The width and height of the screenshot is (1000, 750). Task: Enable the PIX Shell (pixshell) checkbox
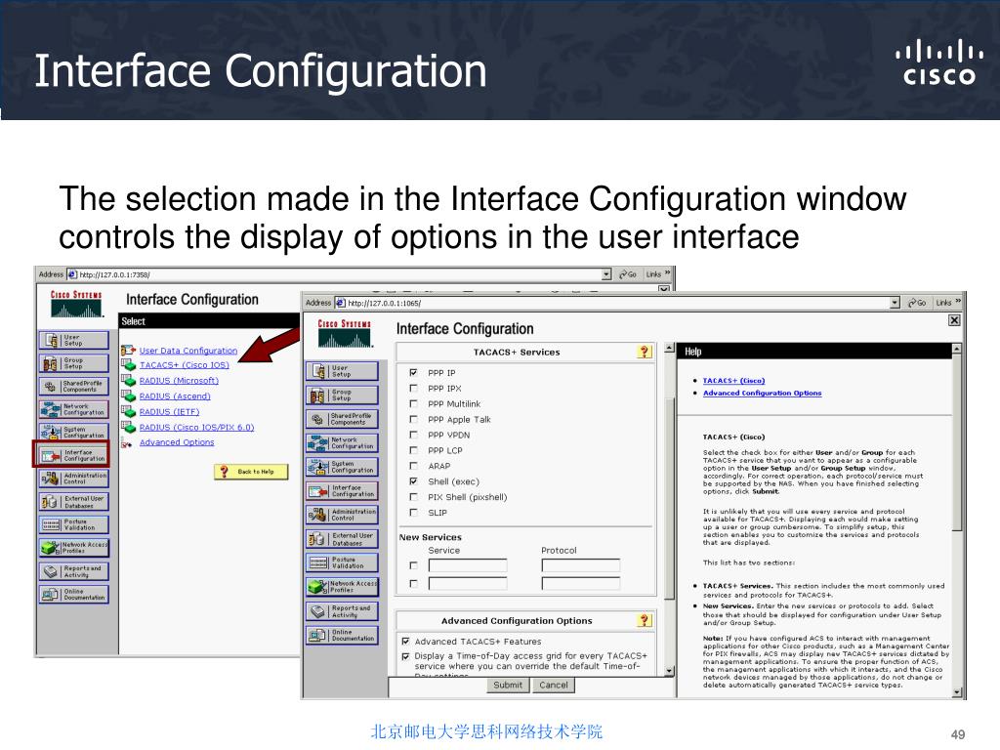coord(414,497)
